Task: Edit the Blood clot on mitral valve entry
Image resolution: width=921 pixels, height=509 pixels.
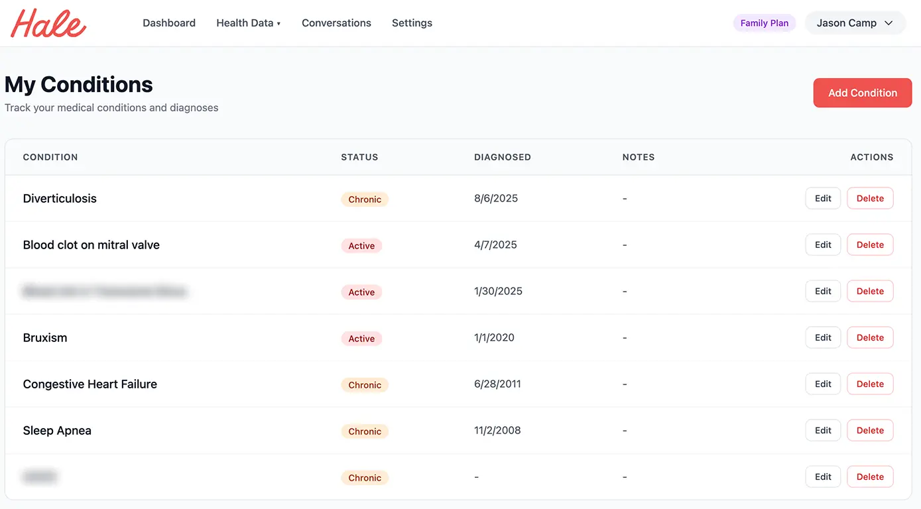Action: (823, 245)
